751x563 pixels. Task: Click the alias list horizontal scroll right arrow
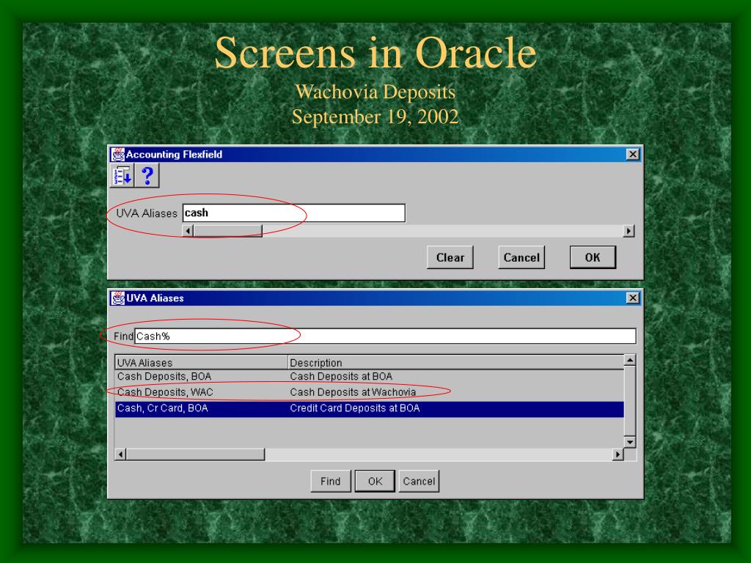tap(618, 455)
